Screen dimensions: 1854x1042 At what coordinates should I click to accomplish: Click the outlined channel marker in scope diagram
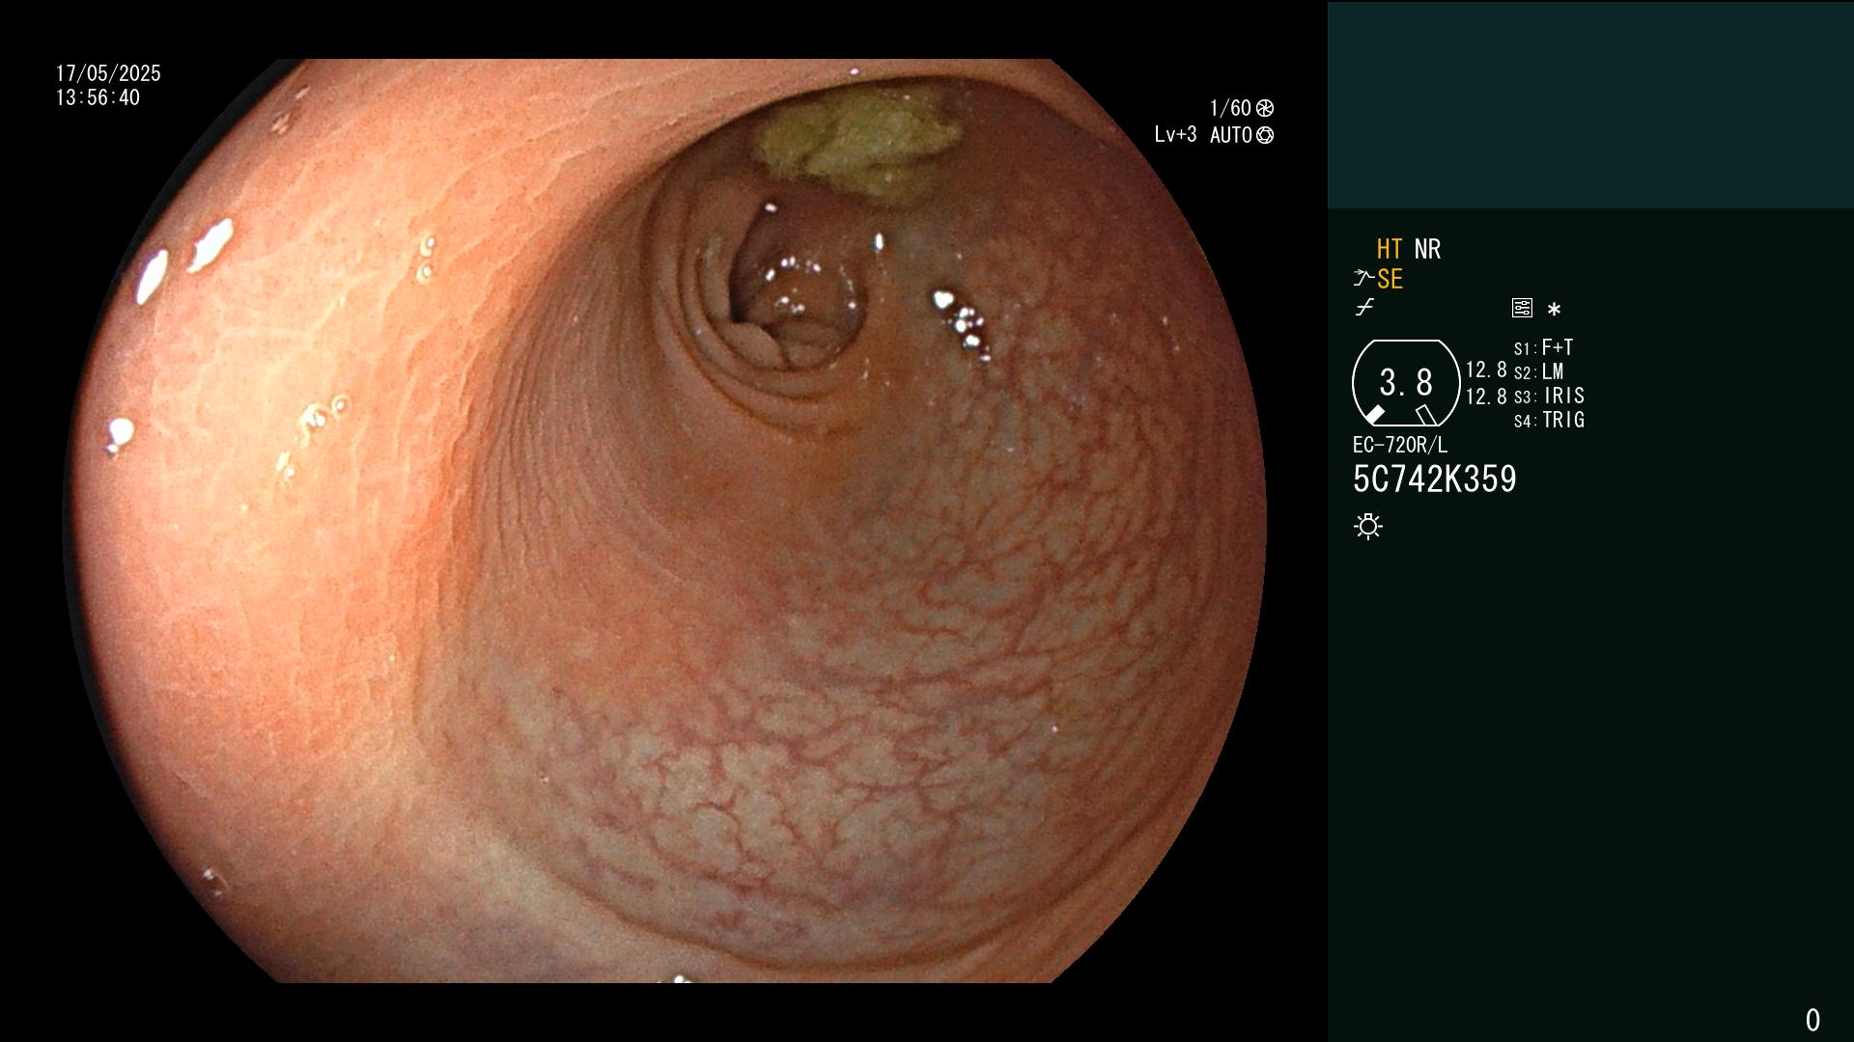(x=1426, y=415)
